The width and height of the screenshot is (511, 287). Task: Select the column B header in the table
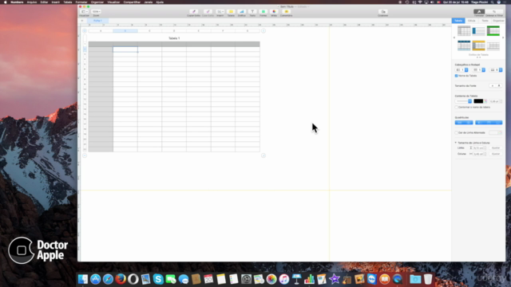[125, 31]
